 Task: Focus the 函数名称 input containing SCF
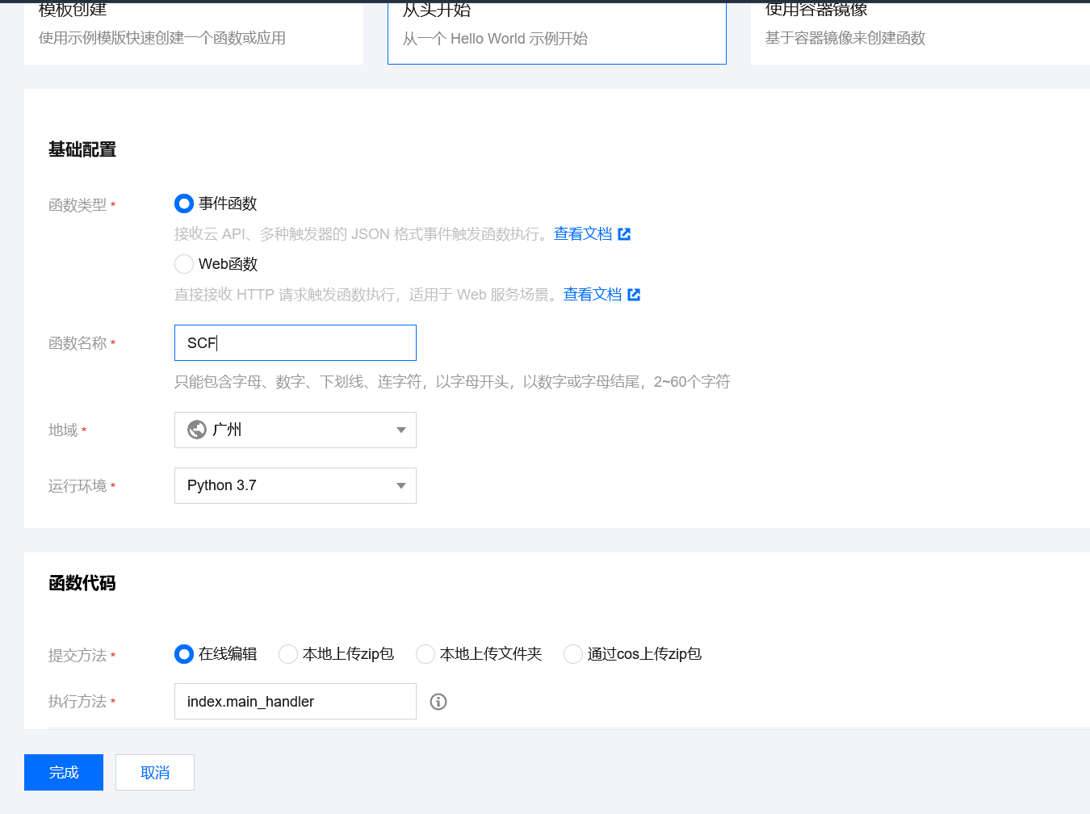tap(296, 343)
